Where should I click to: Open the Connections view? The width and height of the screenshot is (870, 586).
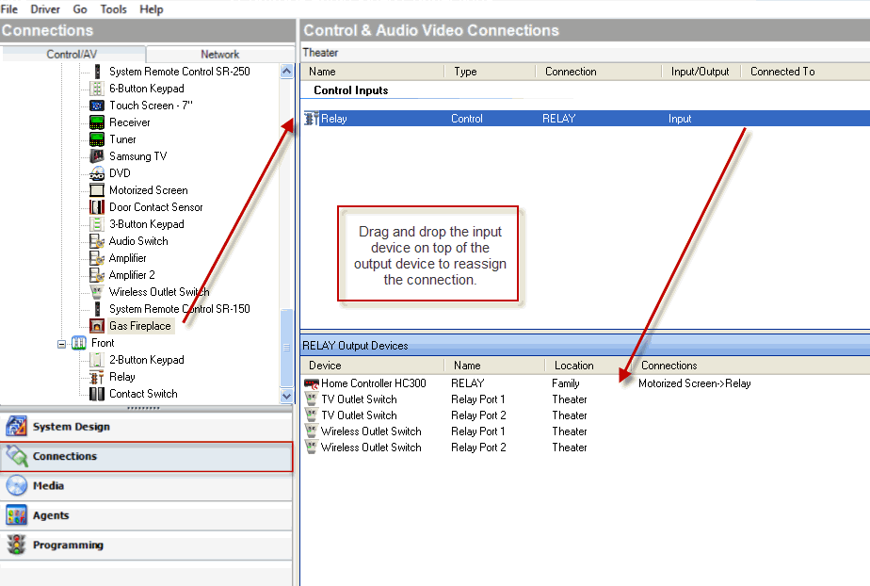[147, 456]
